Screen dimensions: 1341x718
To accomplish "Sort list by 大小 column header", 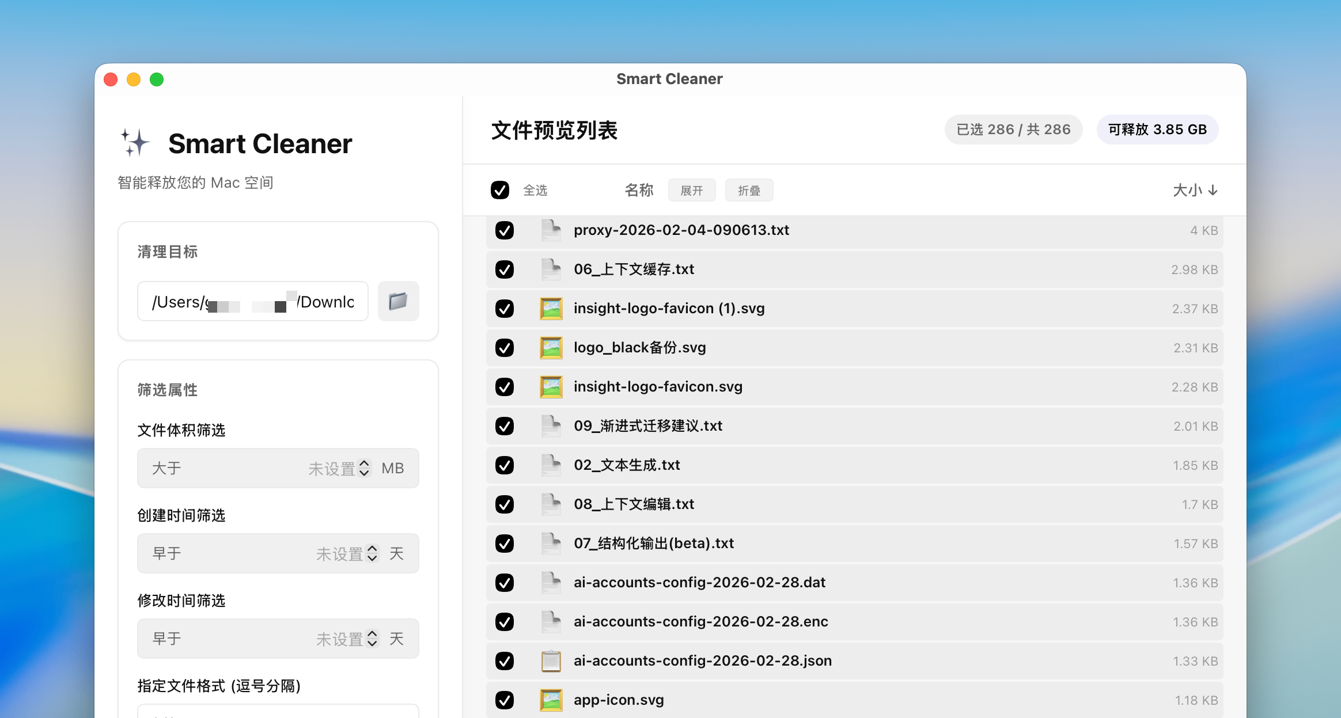I will [1195, 190].
